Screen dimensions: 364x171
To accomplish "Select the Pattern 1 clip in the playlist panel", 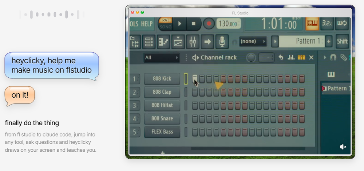I will 336,88.
